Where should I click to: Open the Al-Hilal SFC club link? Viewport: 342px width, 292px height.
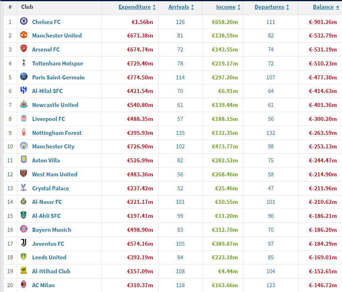click(47, 91)
